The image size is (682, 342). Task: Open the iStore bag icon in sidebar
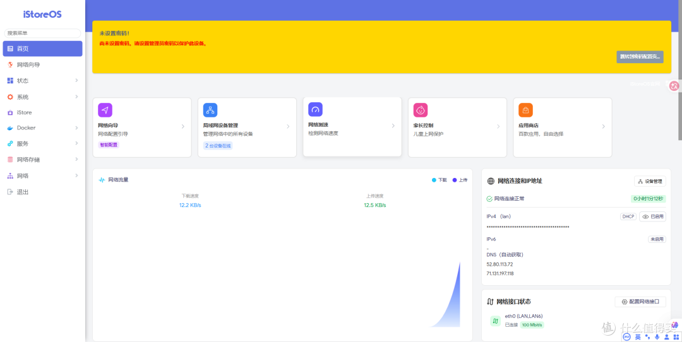[10, 112]
